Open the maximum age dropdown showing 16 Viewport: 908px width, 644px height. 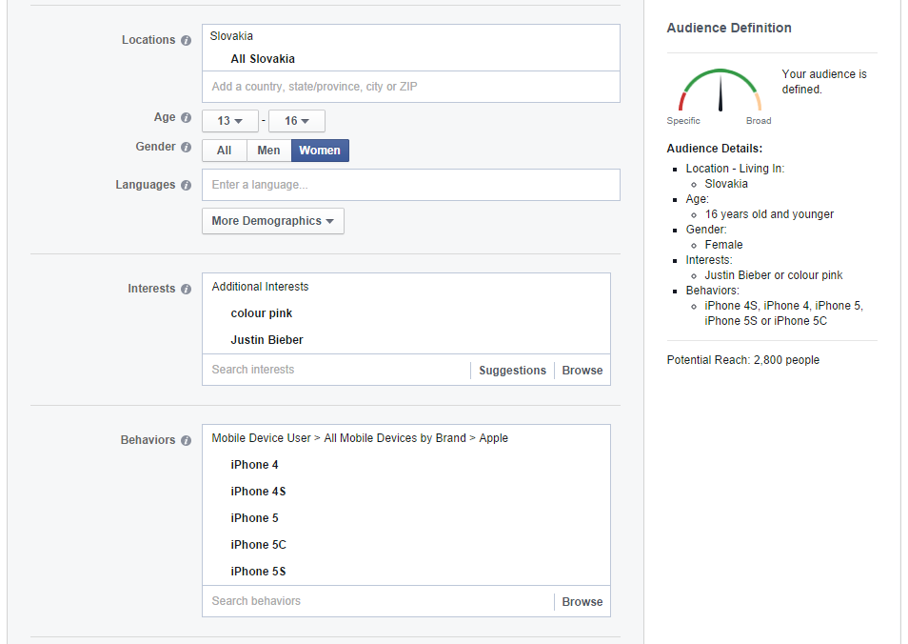297,121
